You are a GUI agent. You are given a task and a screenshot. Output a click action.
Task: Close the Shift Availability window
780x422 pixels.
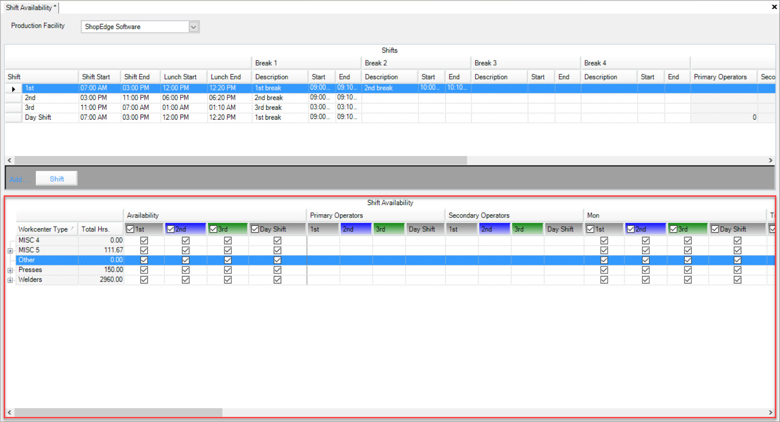pyautogui.click(x=774, y=7)
